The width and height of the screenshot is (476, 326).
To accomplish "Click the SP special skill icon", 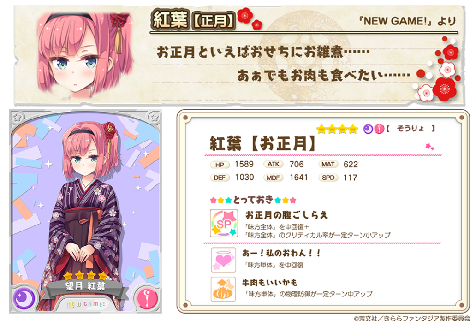I will pyautogui.click(x=224, y=223).
